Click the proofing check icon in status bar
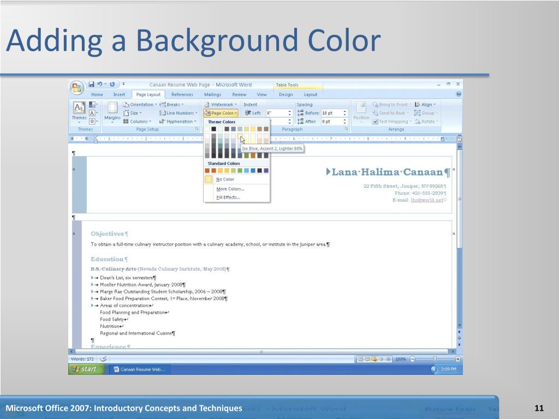This screenshot has width=559, height=419. click(103, 359)
